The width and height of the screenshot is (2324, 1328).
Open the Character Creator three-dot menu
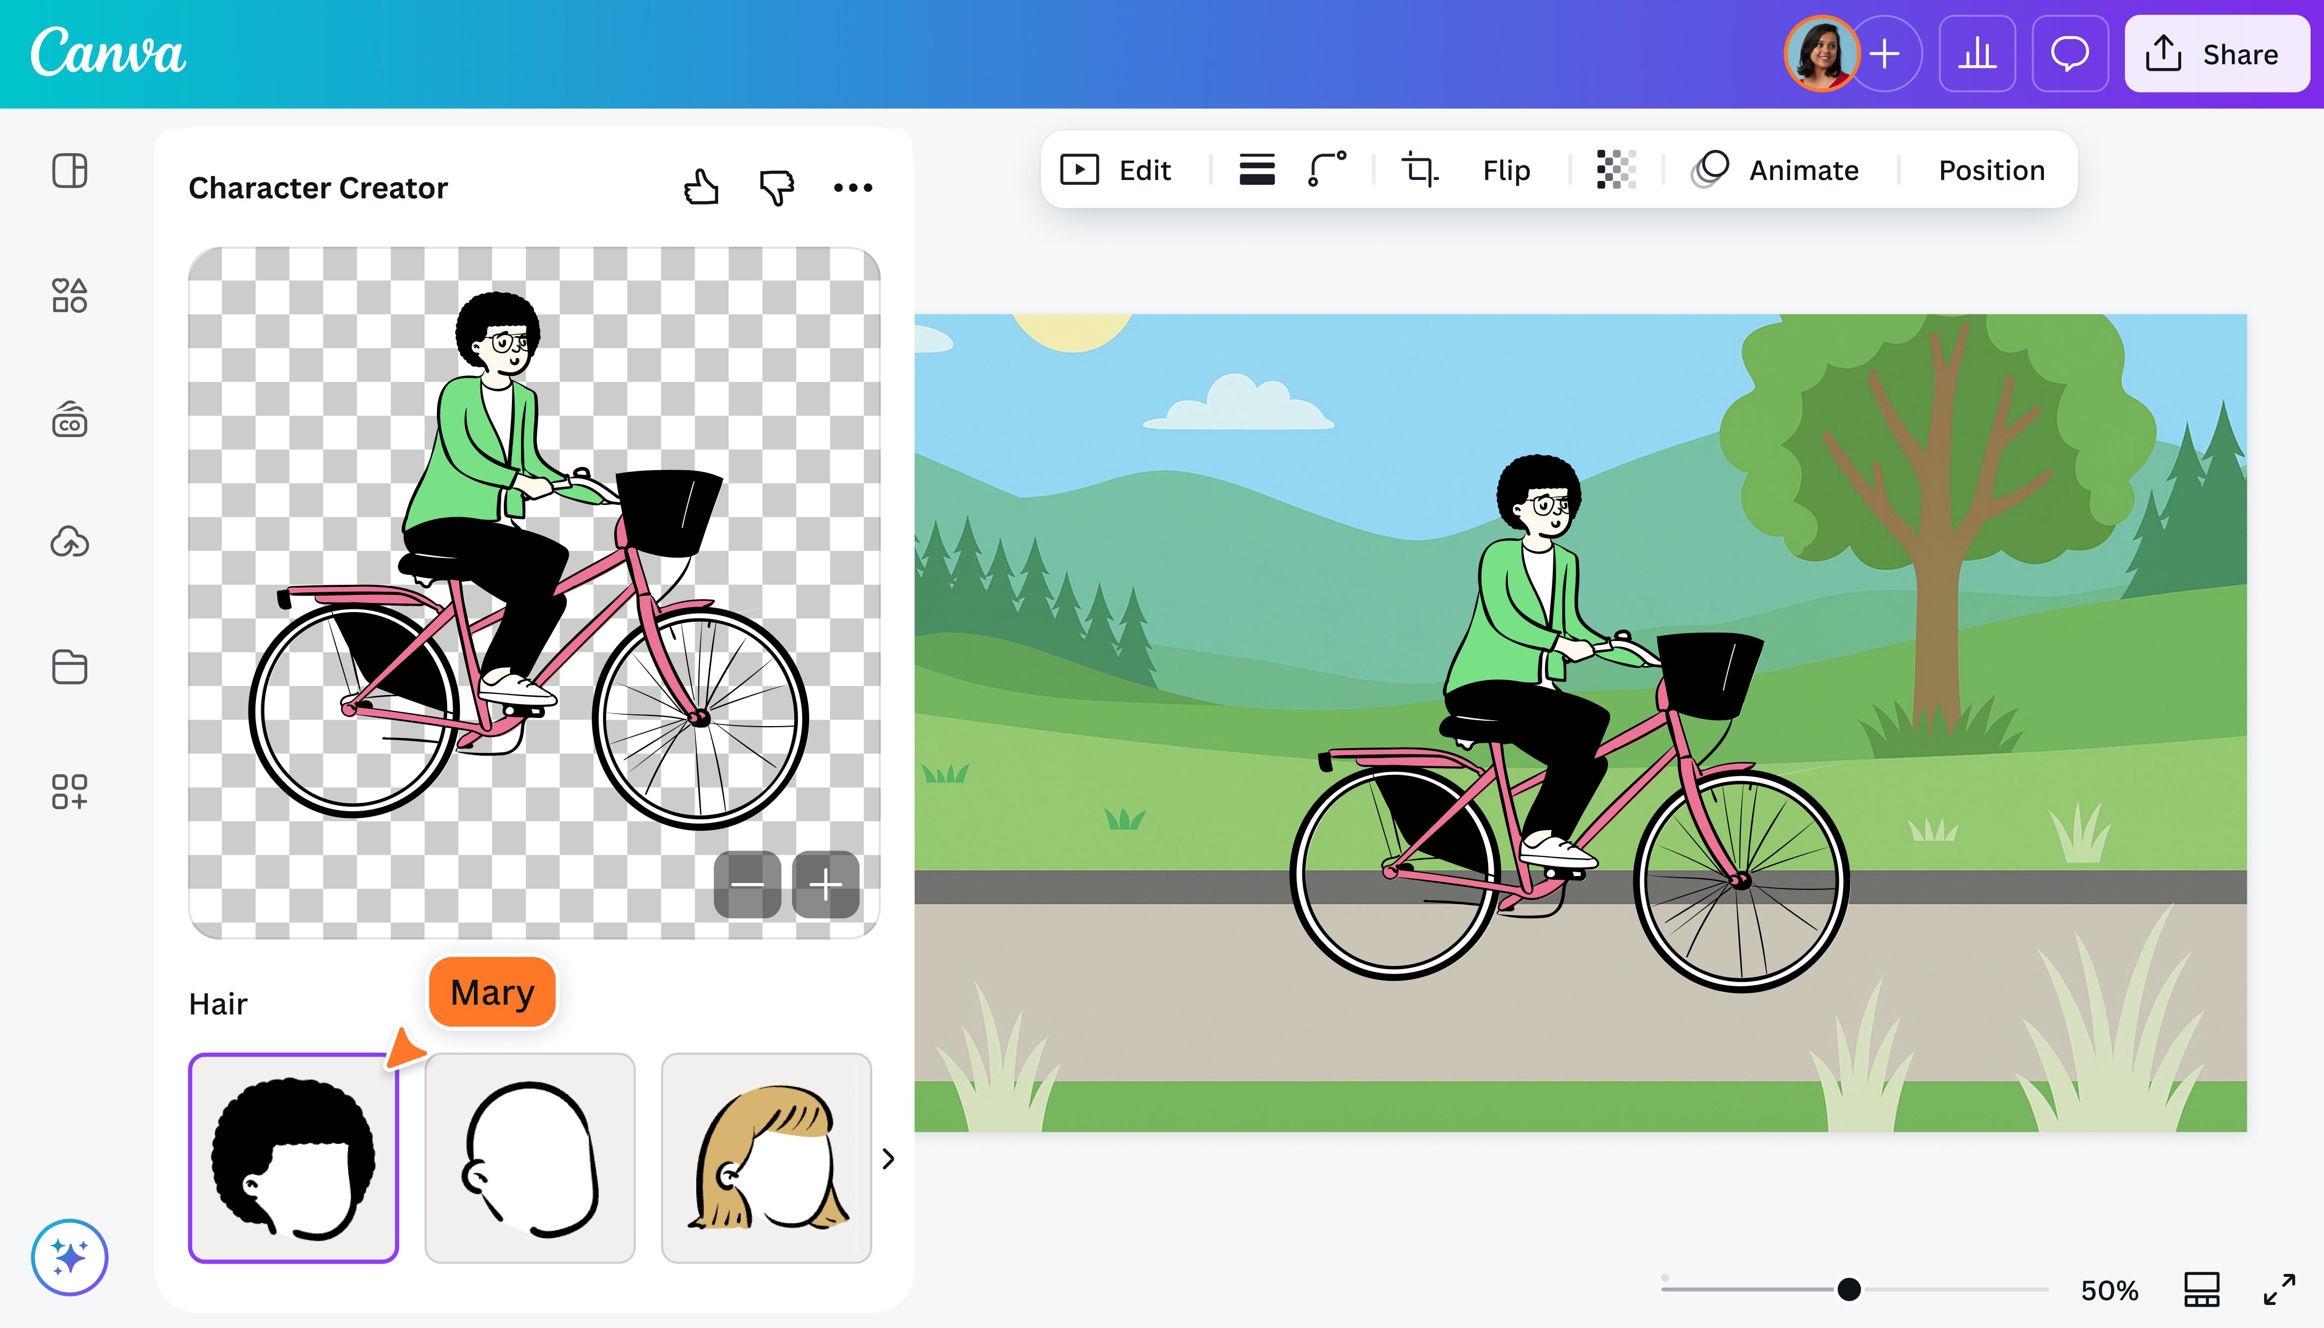(x=852, y=187)
